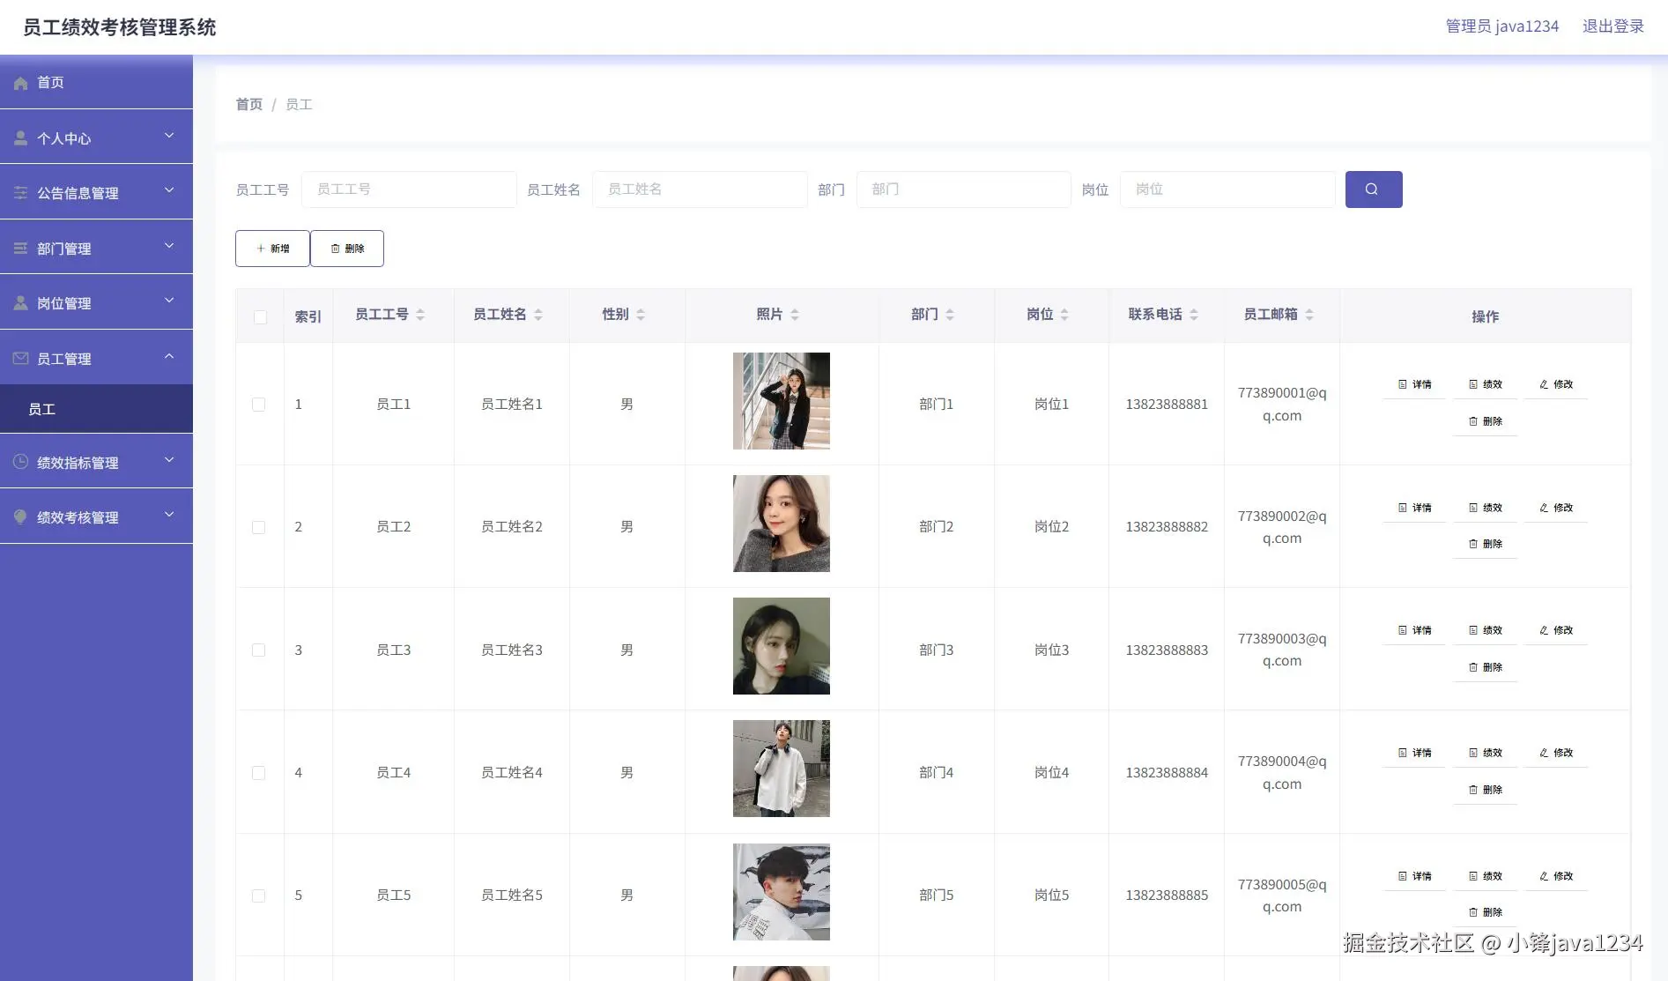
Task: Expand the 部门管理 menu chevron
Action: (x=169, y=246)
